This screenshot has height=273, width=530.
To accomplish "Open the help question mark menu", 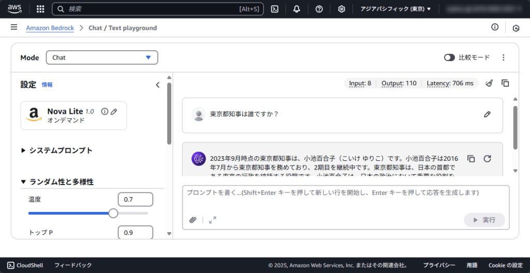I will (319, 9).
